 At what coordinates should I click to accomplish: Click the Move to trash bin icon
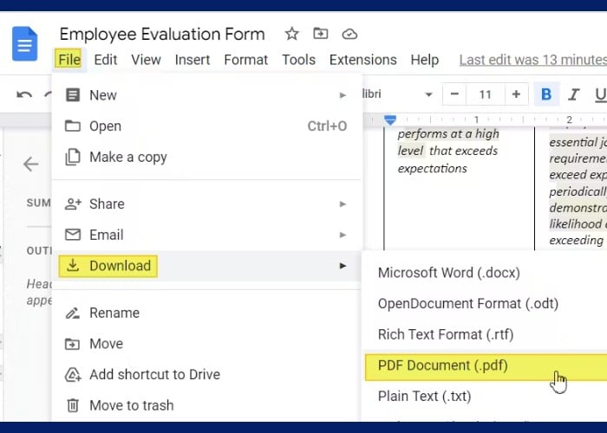click(x=73, y=405)
